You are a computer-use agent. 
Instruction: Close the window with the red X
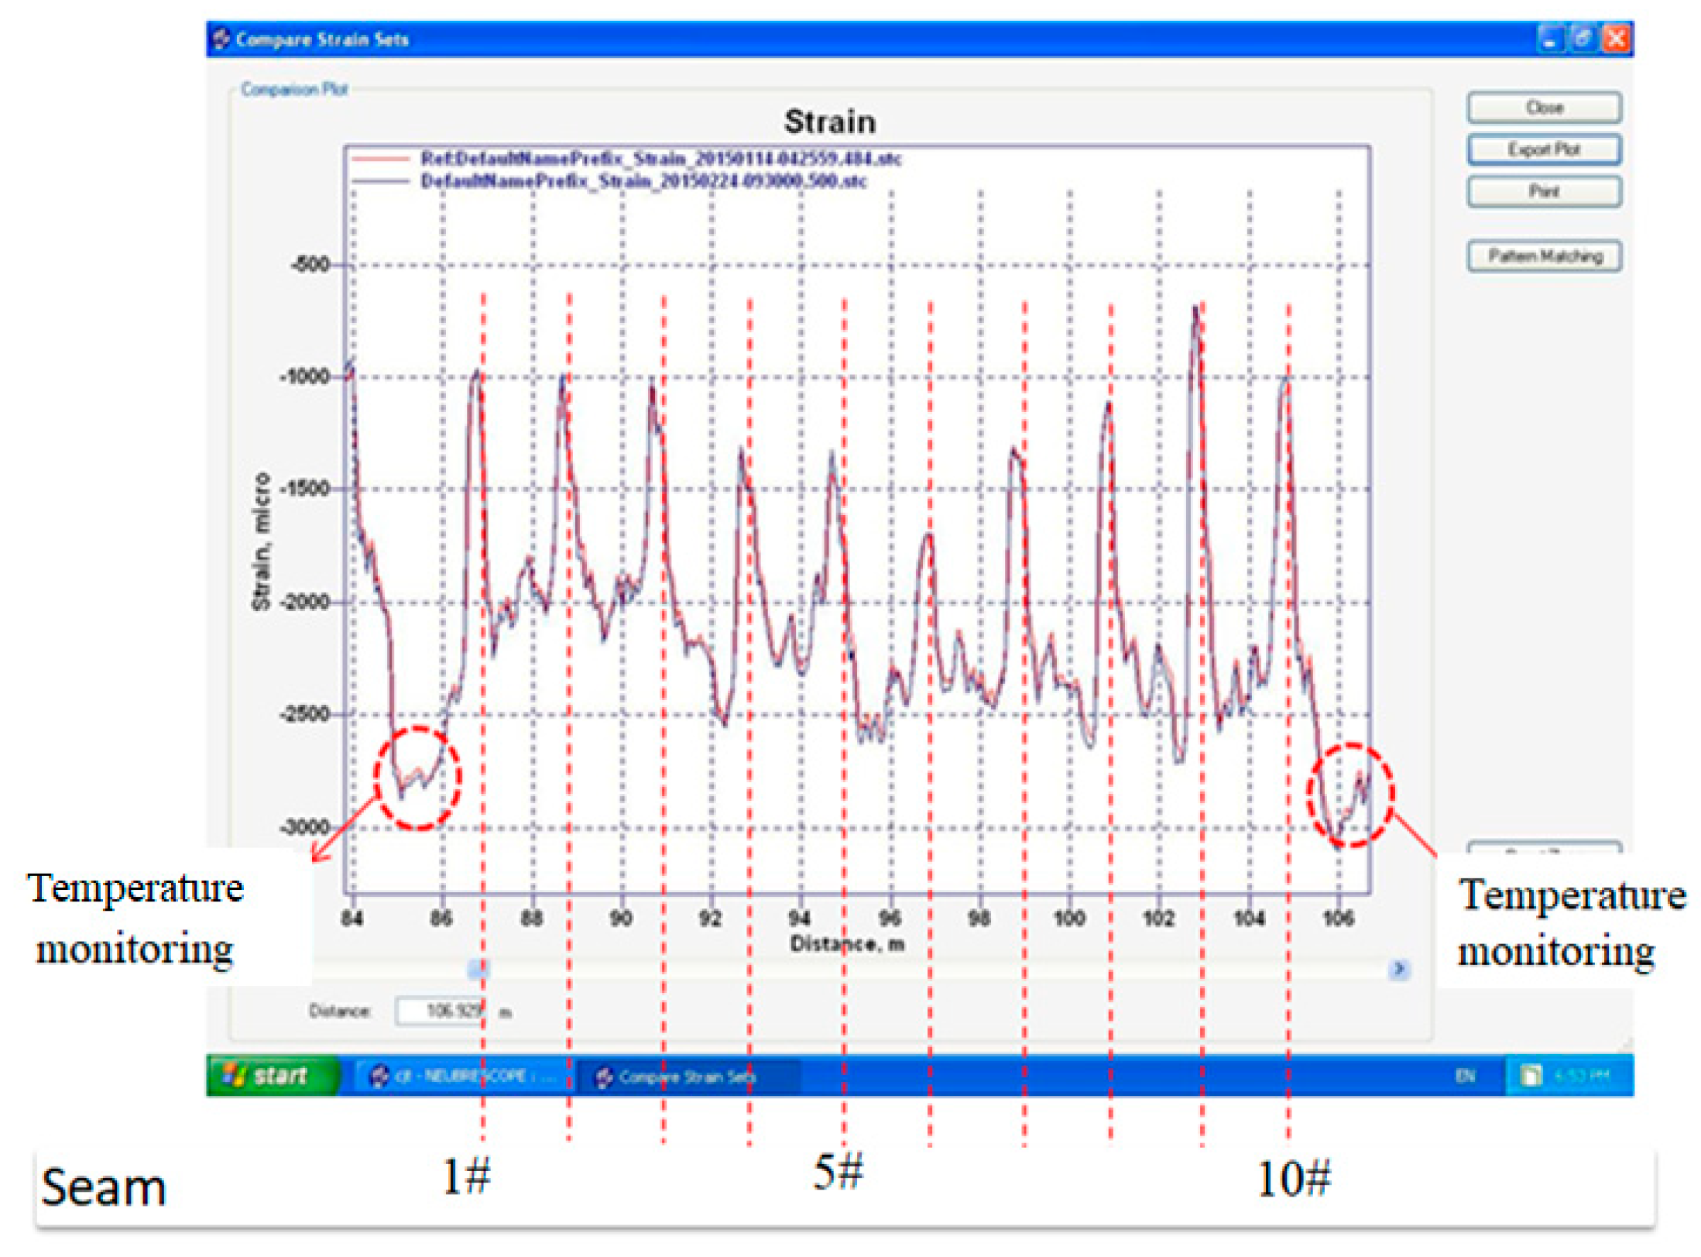point(1616,38)
